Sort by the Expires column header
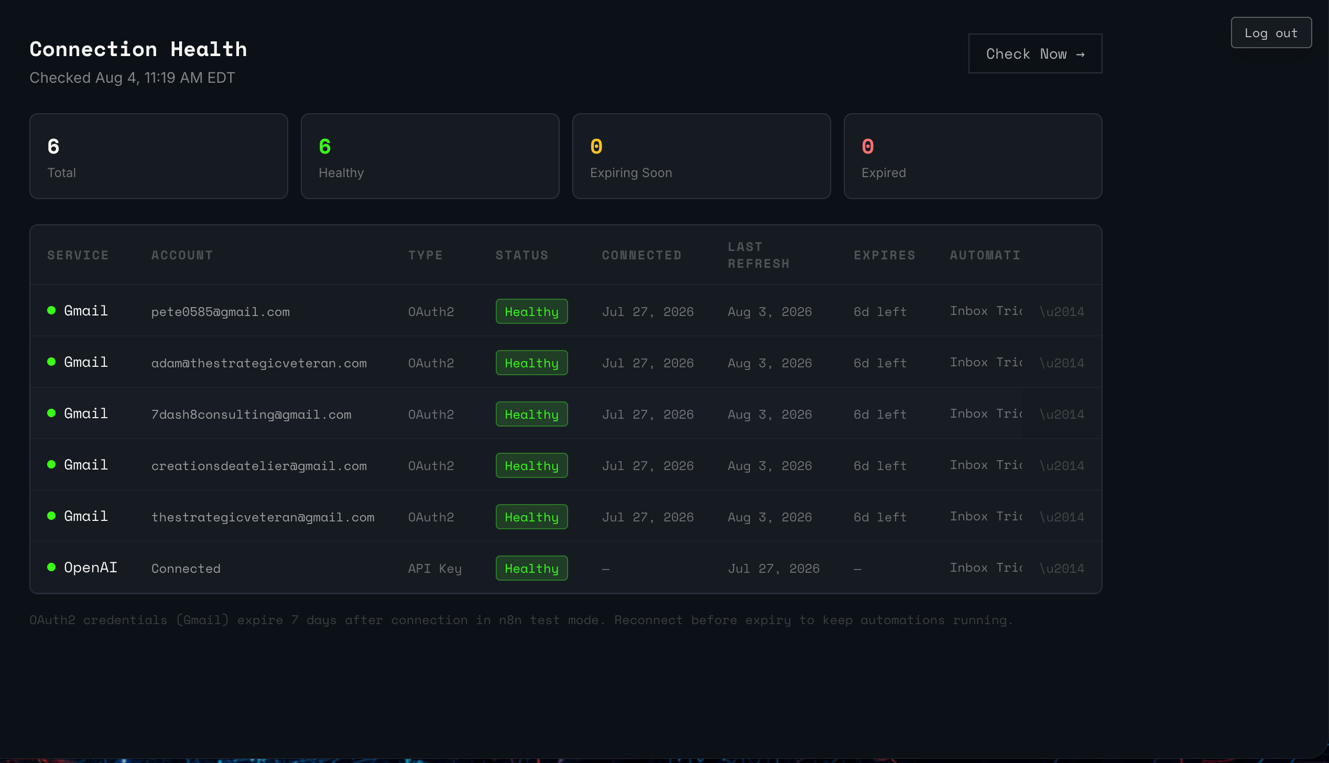The width and height of the screenshot is (1329, 763). 885,255
